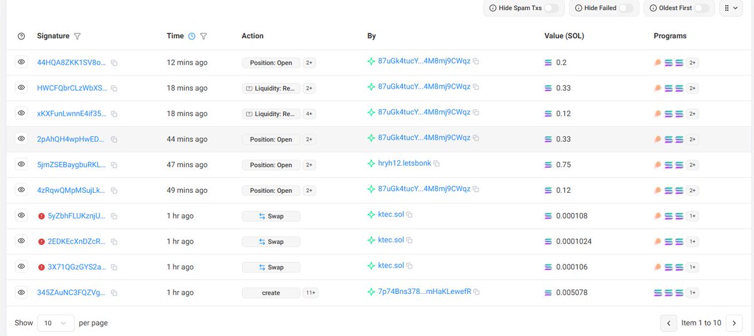Image resolution: width=754 pixels, height=336 pixels.
Task: Expand 2+ actions in 5jmZSEBaygbuRKL row
Action: (x=309, y=165)
